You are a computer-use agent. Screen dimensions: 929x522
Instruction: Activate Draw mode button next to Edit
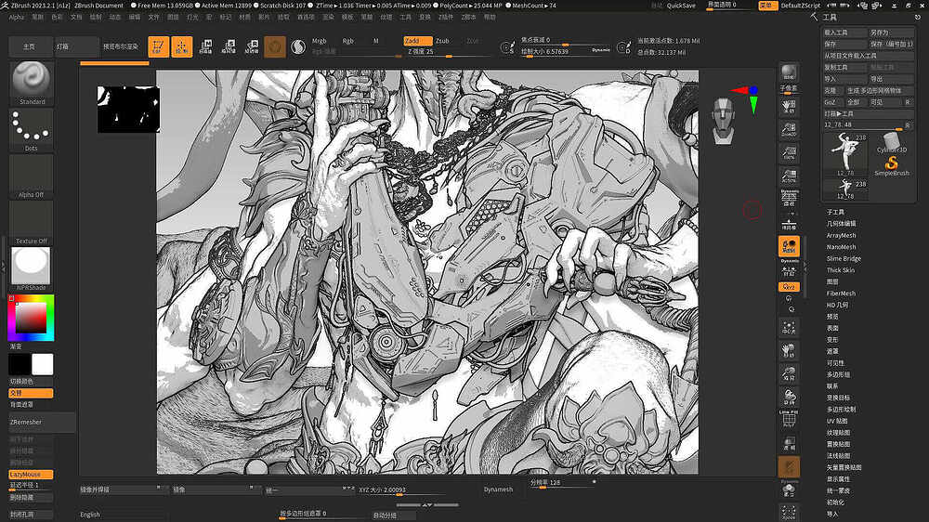(x=182, y=46)
